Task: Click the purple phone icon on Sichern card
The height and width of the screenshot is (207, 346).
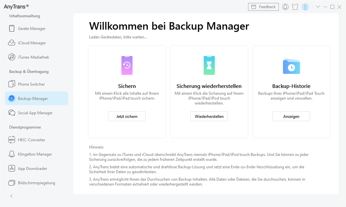Action: click(127, 65)
